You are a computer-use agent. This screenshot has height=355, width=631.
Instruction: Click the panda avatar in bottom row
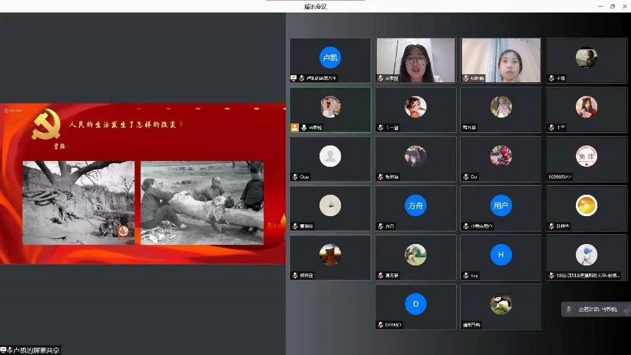click(500, 304)
